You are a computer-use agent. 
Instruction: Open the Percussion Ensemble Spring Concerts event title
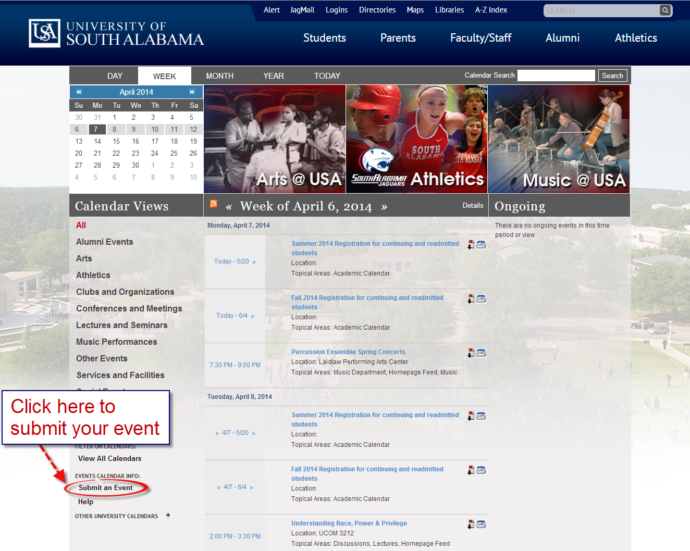click(348, 352)
